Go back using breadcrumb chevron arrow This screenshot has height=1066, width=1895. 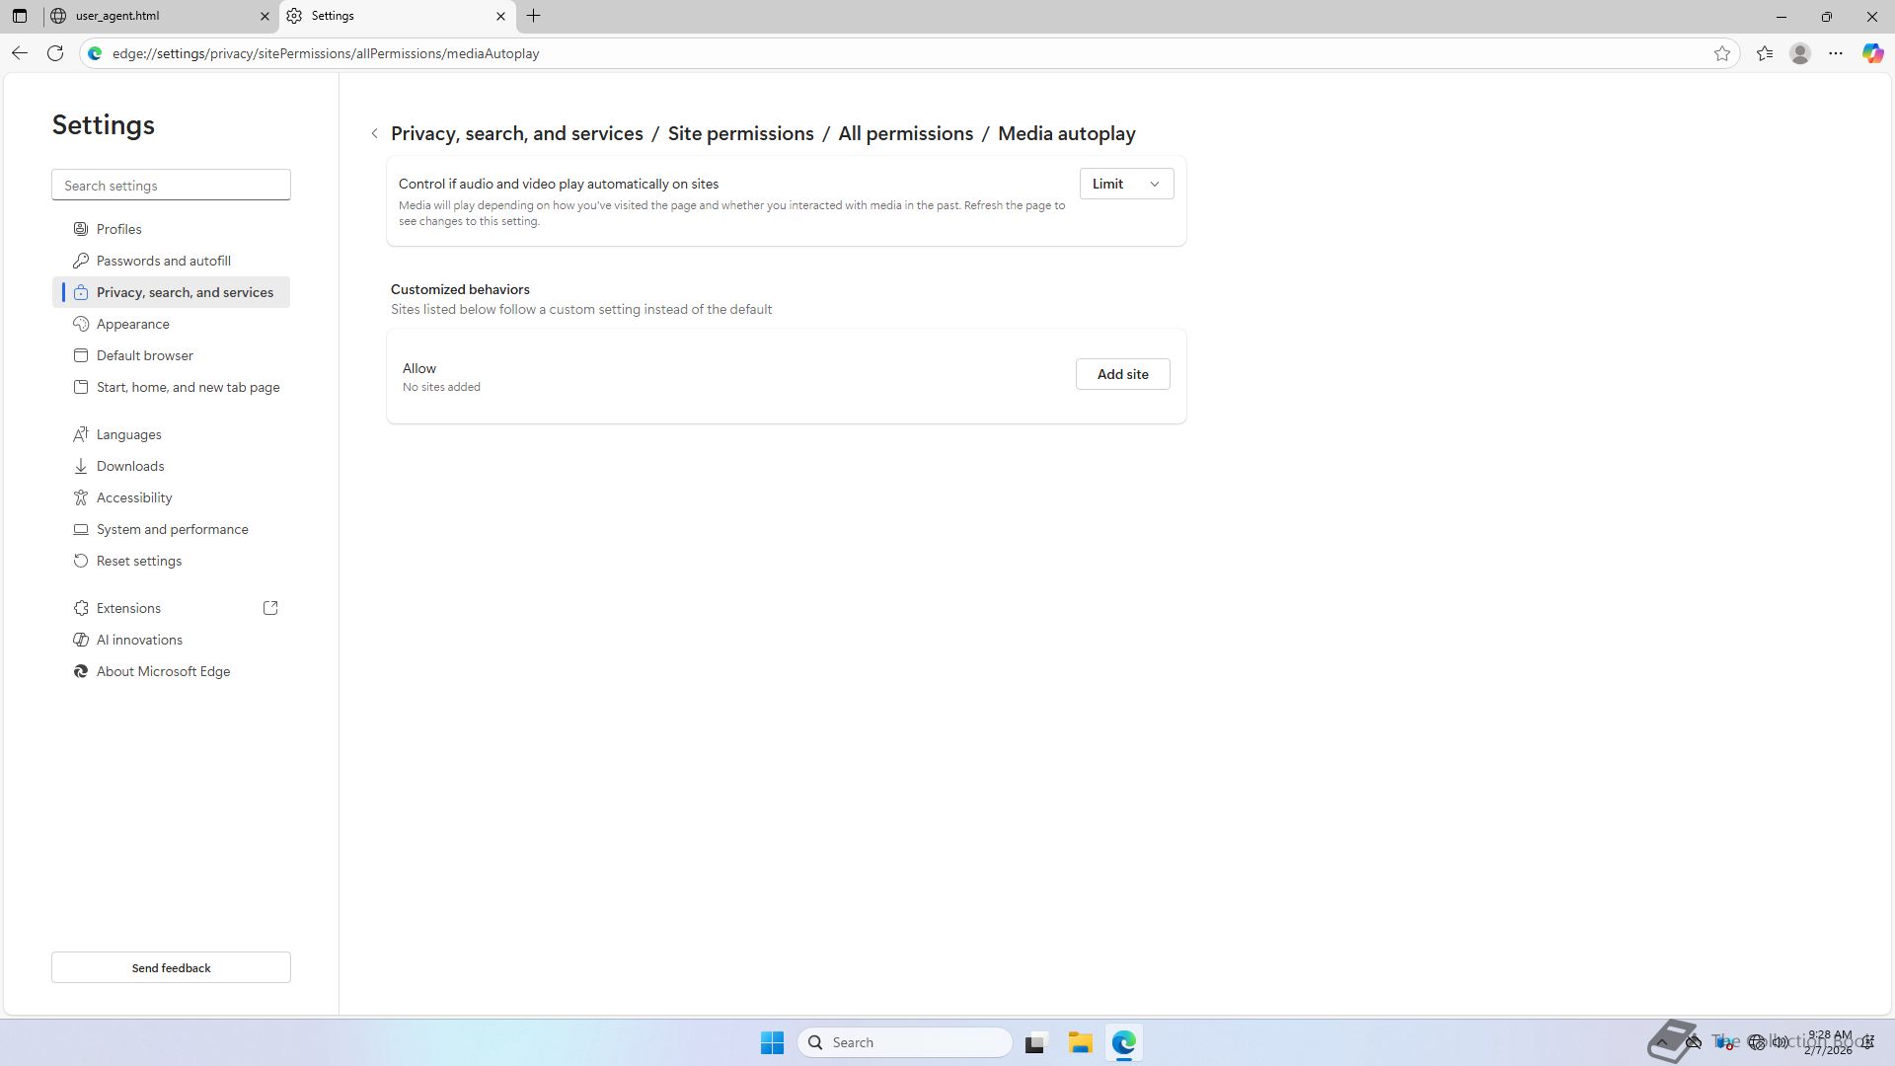374,133
